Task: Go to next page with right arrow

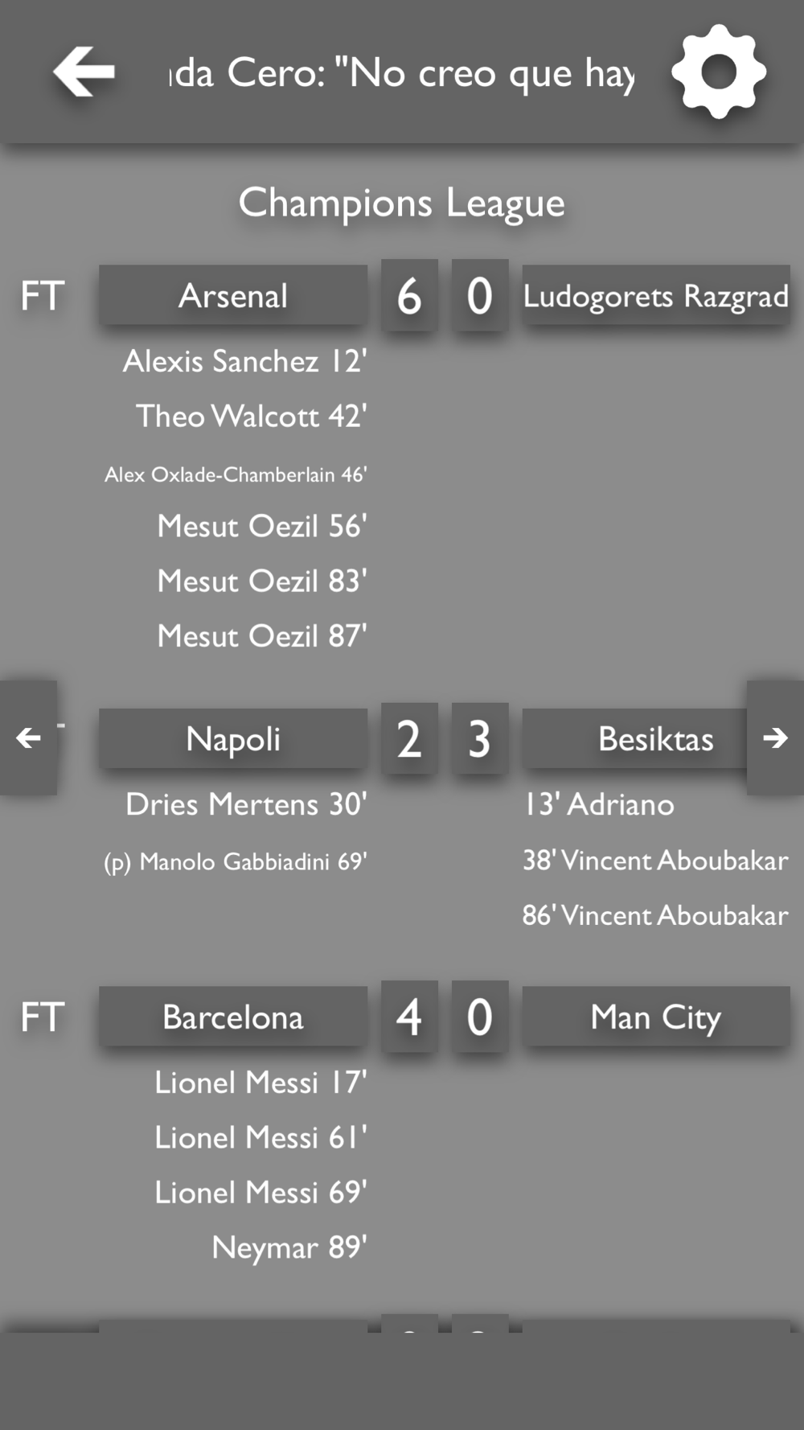Action: click(x=775, y=738)
